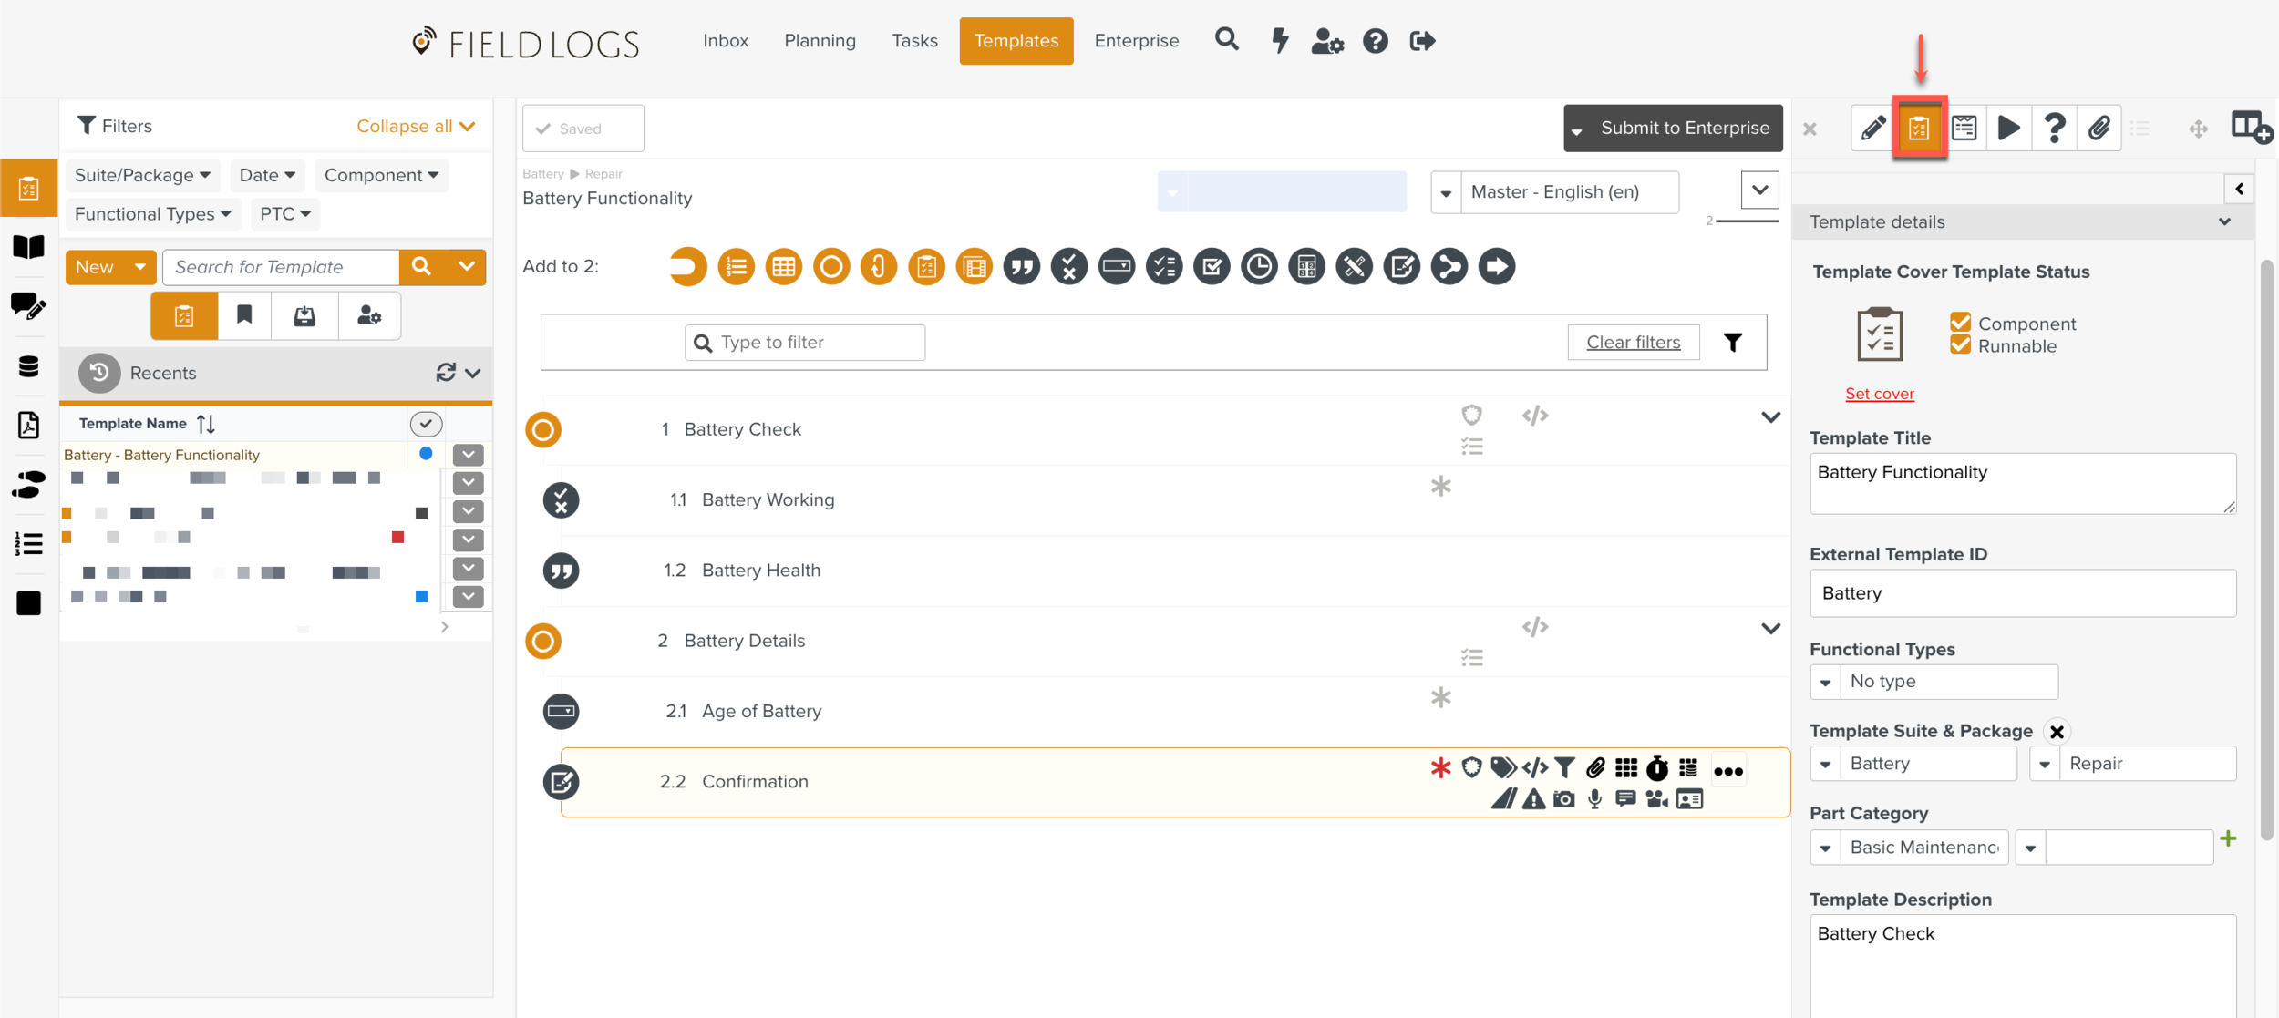Click the Saved button

click(583, 129)
